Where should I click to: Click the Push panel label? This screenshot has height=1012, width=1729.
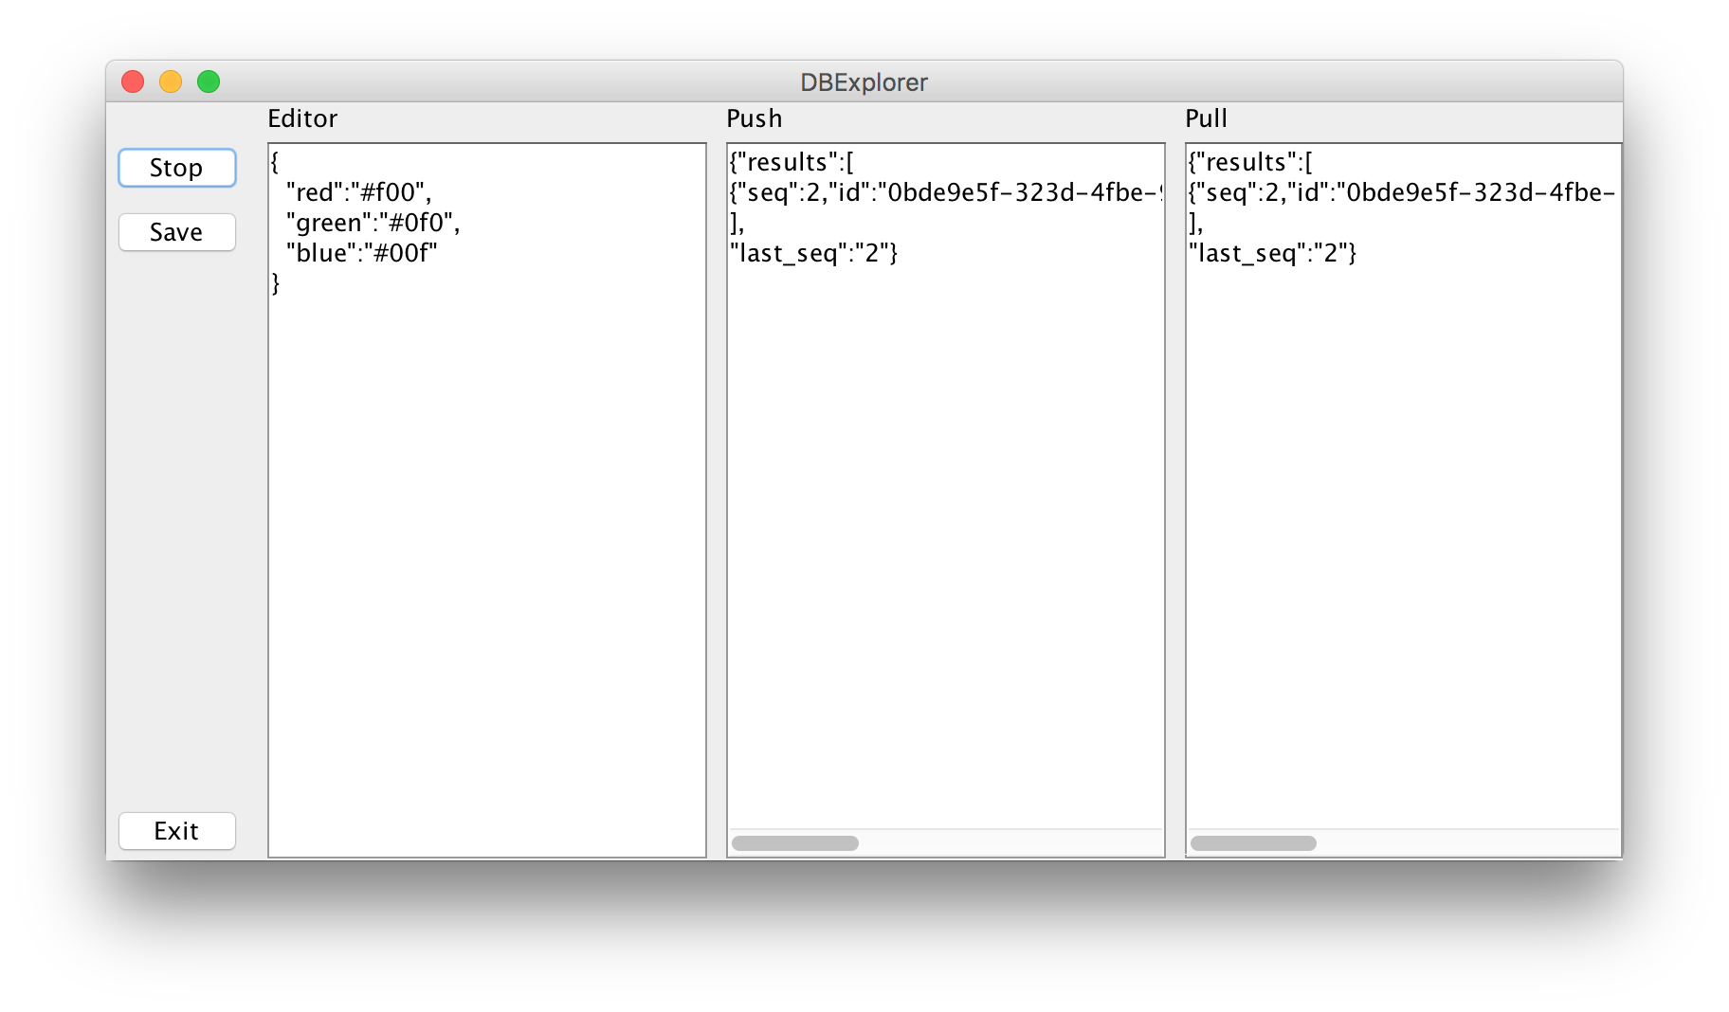coord(755,118)
